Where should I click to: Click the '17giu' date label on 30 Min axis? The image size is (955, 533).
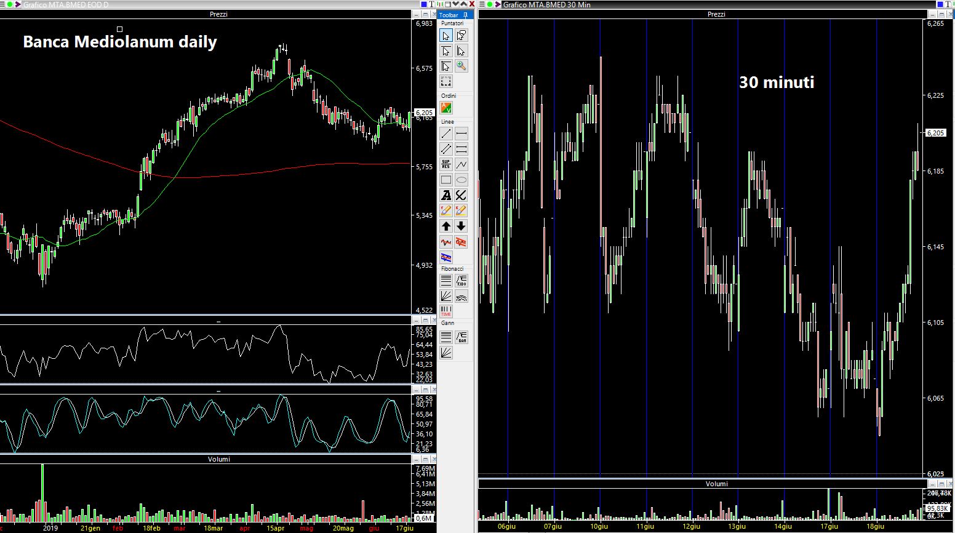[829, 527]
